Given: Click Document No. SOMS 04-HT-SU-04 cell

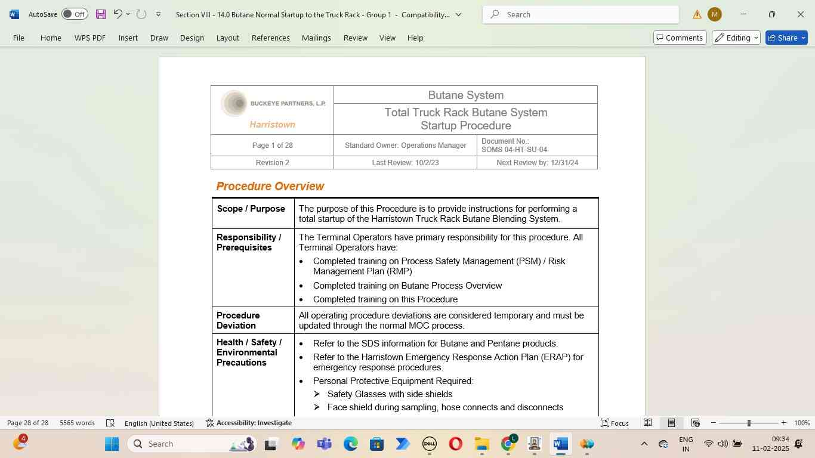Looking at the screenshot, I should [x=537, y=146].
